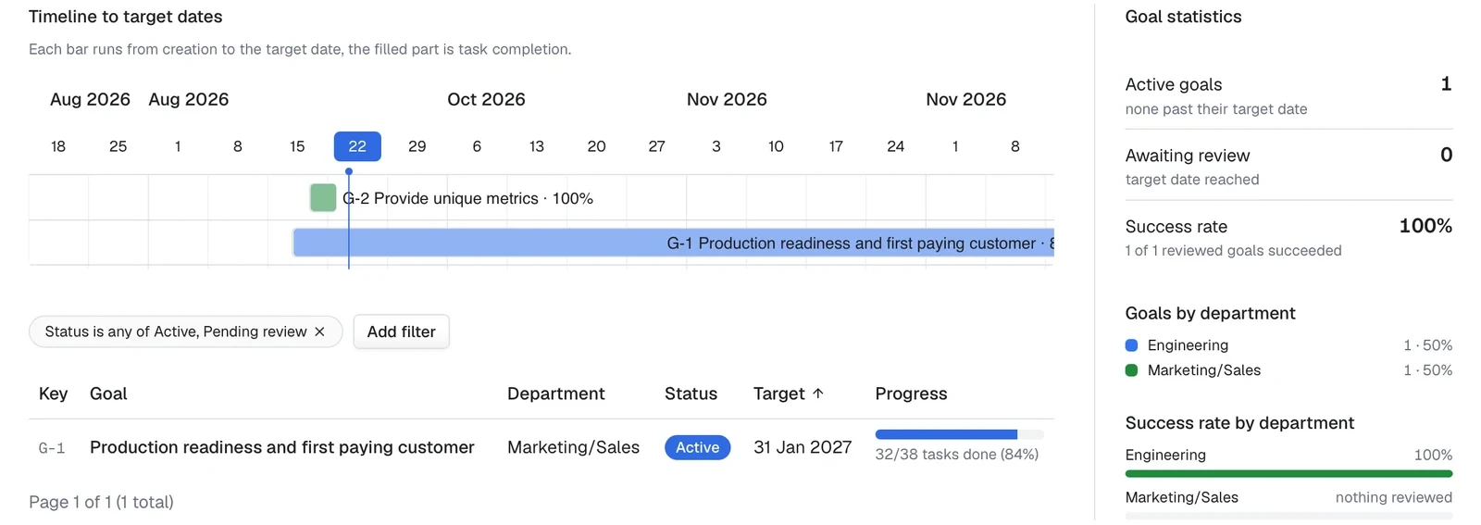Click the Active status badge for G-1
Image resolution: width=1481 pixels, height=525 pixels.
[x=697, y=447]
